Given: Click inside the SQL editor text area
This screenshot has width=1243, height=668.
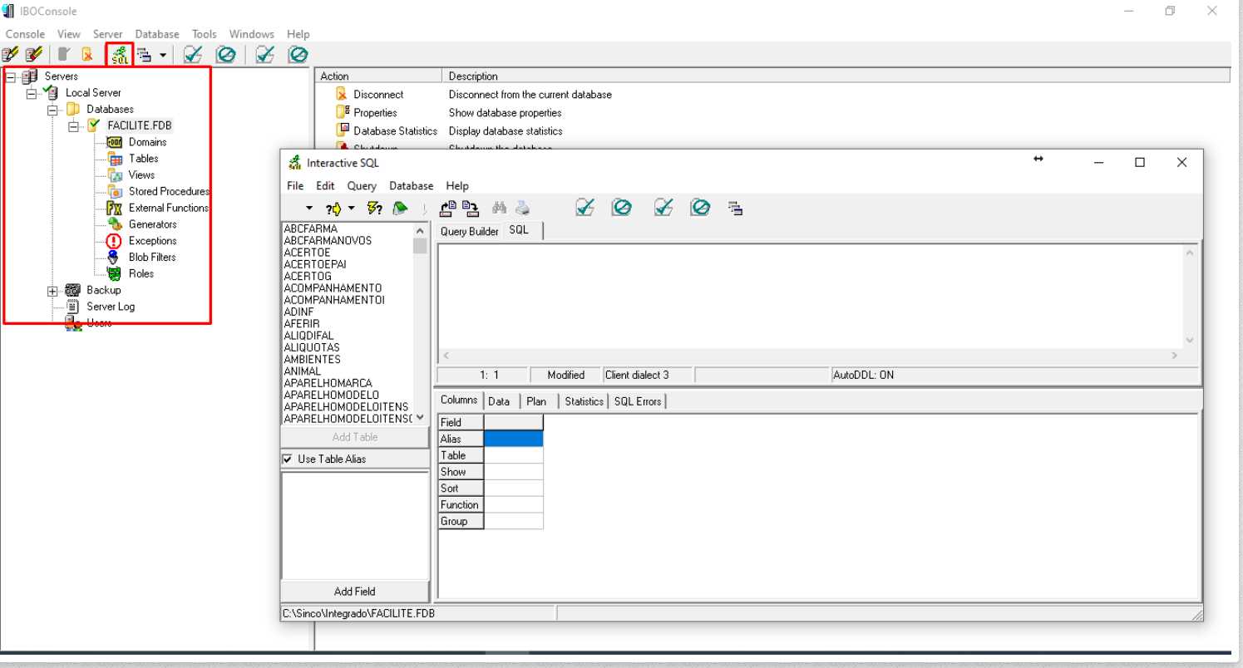Looking at the screenshot, I should point(811,295).
